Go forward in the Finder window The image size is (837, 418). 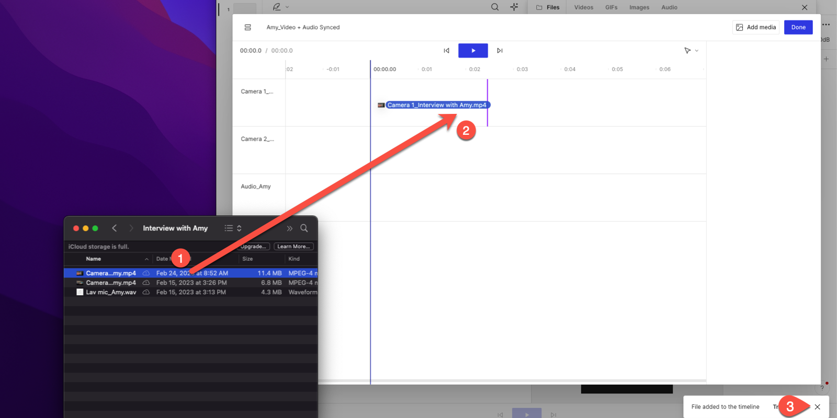click(131, 228)
